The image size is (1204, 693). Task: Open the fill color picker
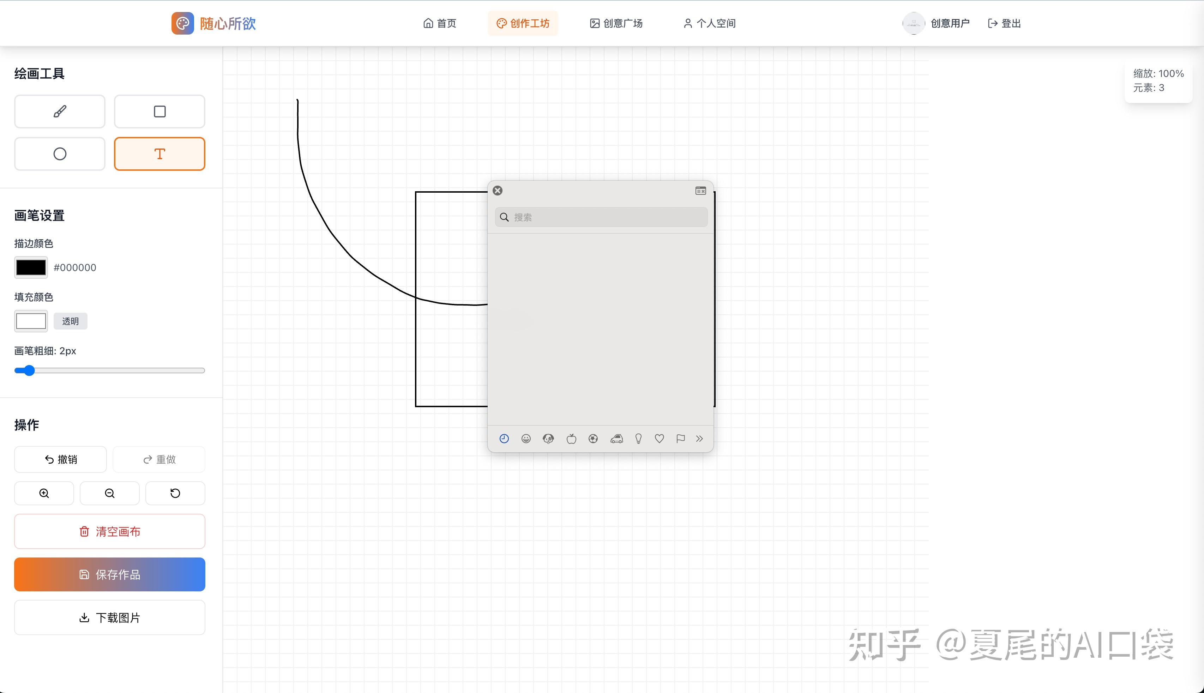(x=30, y=321)
